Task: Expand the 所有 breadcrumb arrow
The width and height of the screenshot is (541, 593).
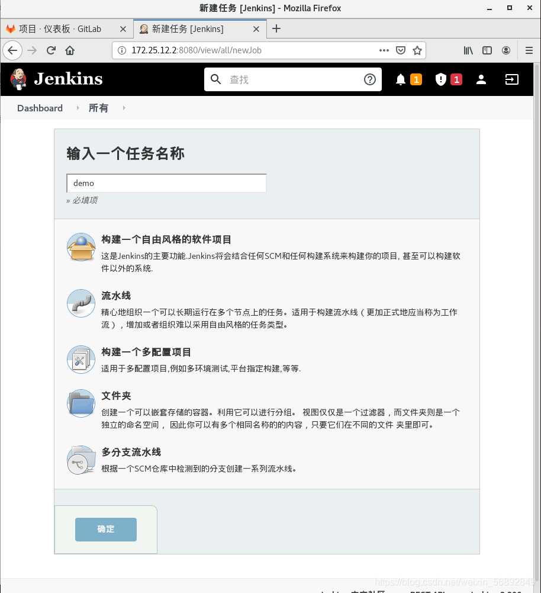Action: (x=124, y=108)
